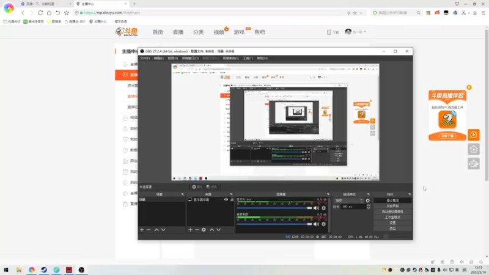Open Steam from the taskbar
This screenshot has width=489, height=275.
pyautogui.click(x=44, y=269)
